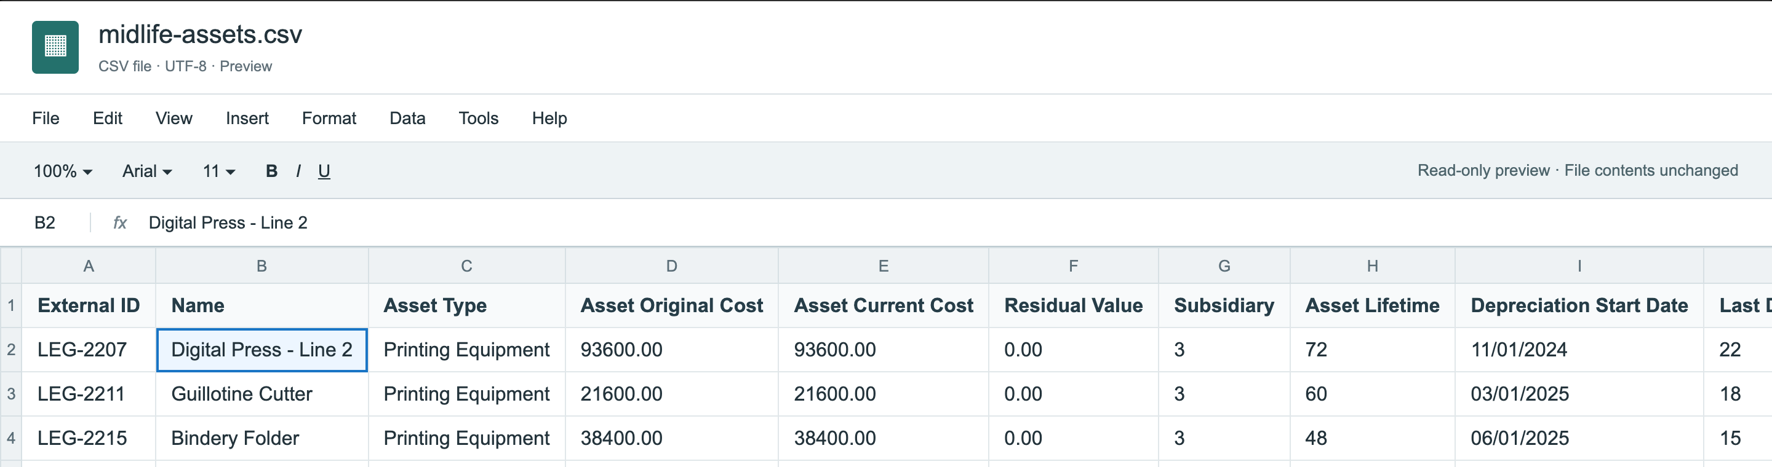Click the Name header cell
The image size is (1772, 467).
pyautogui.click(x=261, y=305)
